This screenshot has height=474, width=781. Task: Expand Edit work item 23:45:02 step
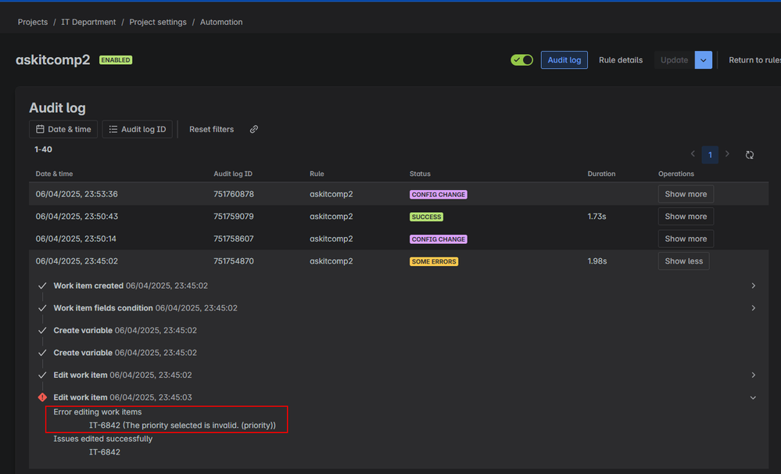[x=753, y=375]
